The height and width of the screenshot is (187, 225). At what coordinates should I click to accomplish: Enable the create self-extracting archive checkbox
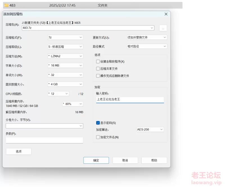tap(98, 61)
